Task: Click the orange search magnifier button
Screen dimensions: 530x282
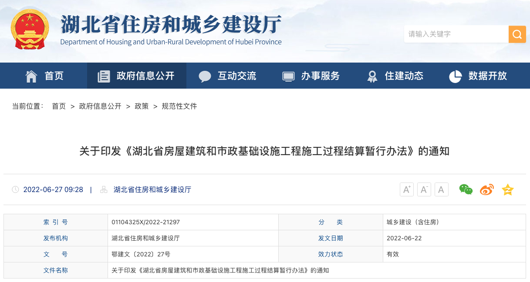Action: click(517, 34)
